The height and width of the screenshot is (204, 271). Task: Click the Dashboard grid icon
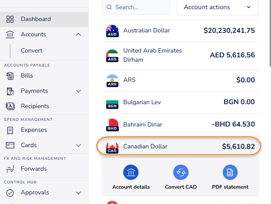click(x=10, y=19)
